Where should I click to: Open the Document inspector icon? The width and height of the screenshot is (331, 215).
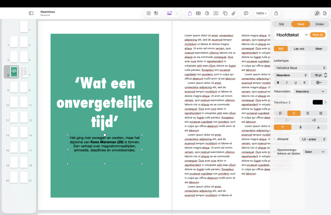(x=325, y=13)
